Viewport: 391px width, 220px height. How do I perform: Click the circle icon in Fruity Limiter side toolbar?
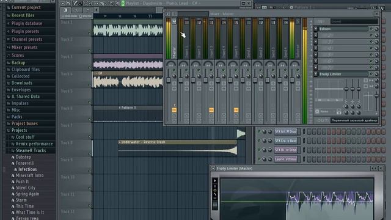[215, 190]
